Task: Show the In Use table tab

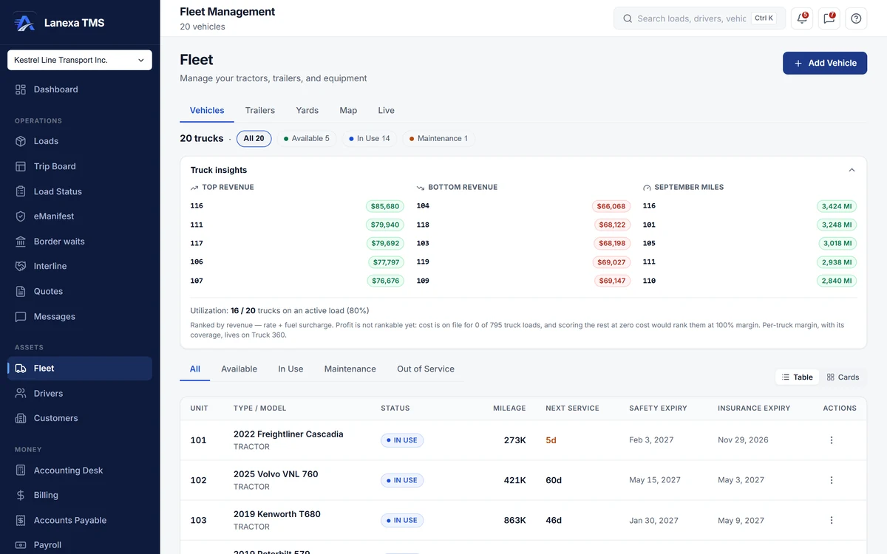Action: [290, 369]
